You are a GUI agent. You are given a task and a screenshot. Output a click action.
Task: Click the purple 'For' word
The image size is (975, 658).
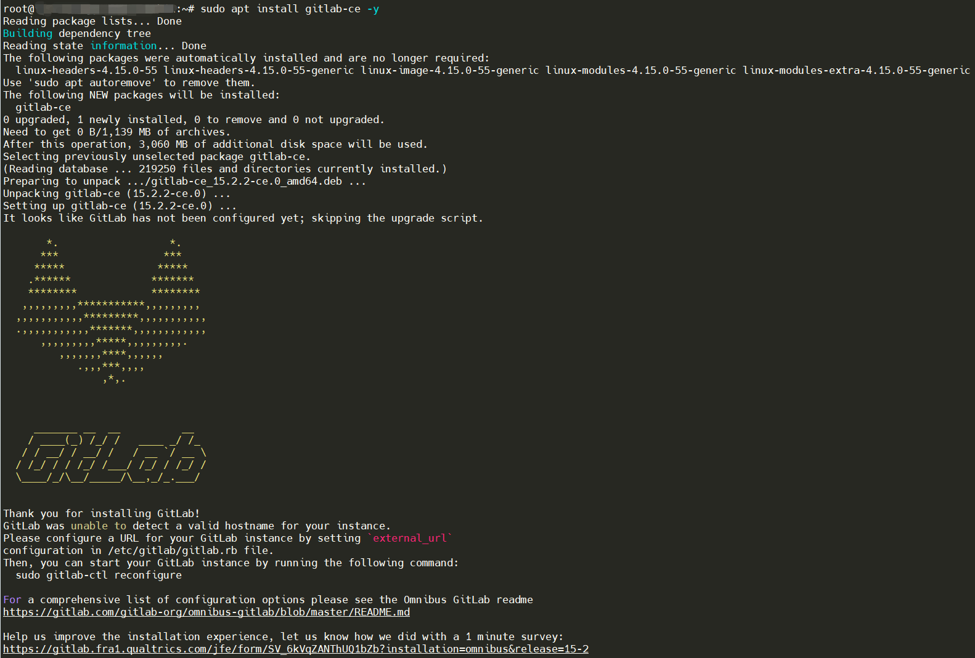(12, 600)
